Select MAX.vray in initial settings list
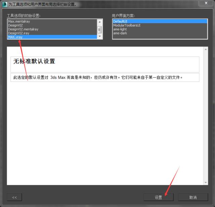Viewport: 215px width, 207px height. point(52,37)
